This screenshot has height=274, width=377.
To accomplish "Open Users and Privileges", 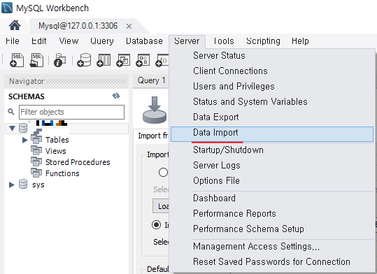I will click(272, 87).
